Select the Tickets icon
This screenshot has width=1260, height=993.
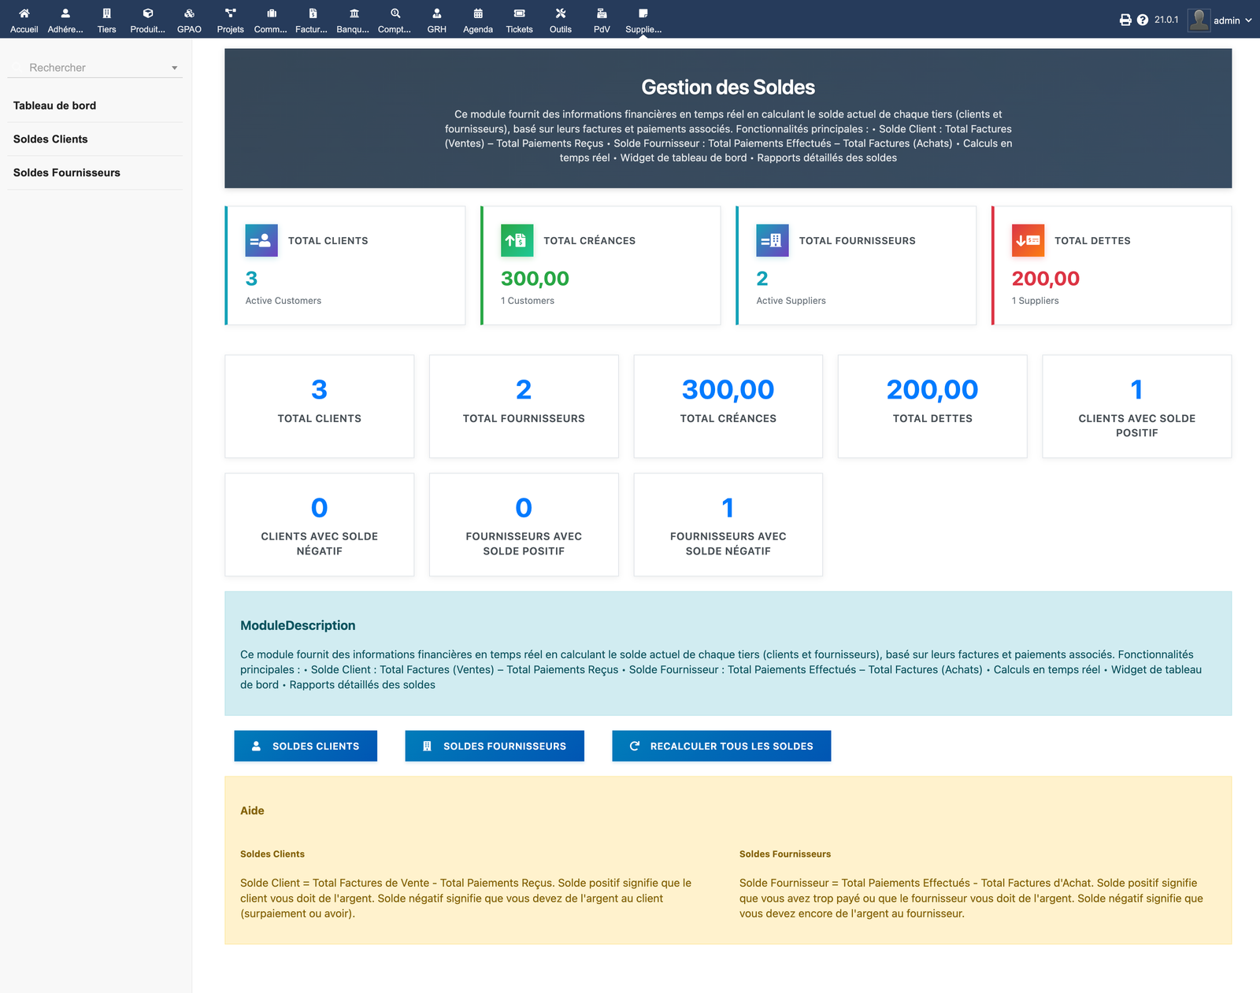tap(519, 19)
